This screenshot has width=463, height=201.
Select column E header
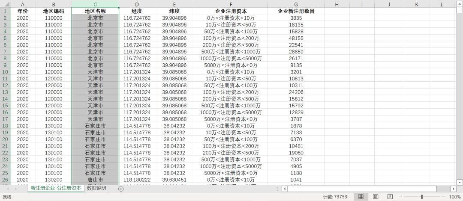pos(174,4)
